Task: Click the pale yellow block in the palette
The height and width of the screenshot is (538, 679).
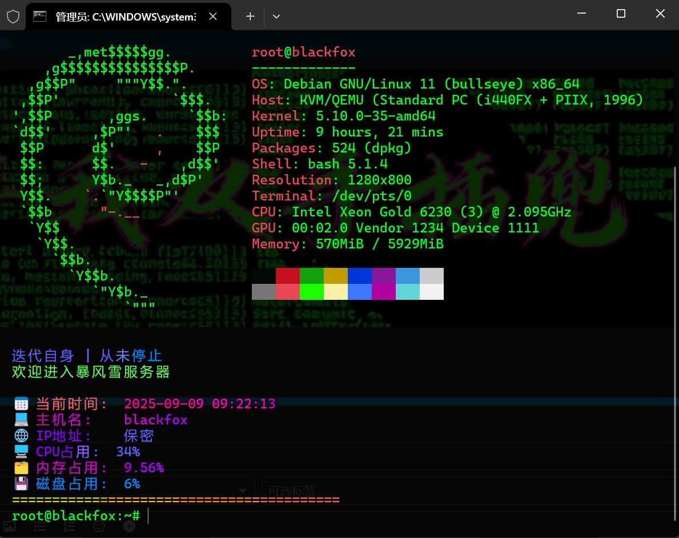Action: point(335,292)
